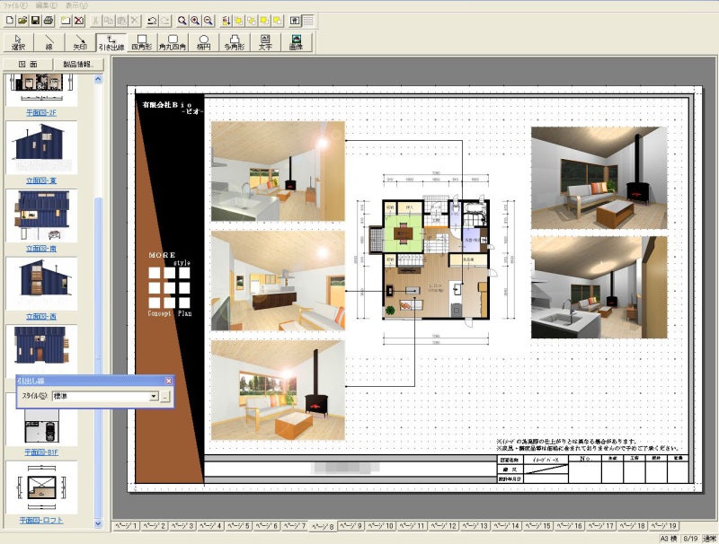Choose the 矢印 arrow drawing tool
This screenshot has height=544, width=719.
[79, 42]
